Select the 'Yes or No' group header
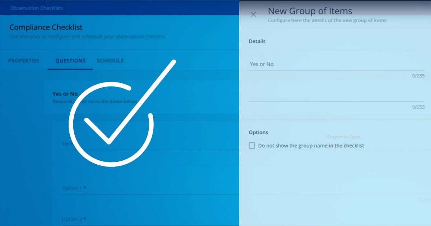The image size is (431, 226). click(x=141, y=98)
